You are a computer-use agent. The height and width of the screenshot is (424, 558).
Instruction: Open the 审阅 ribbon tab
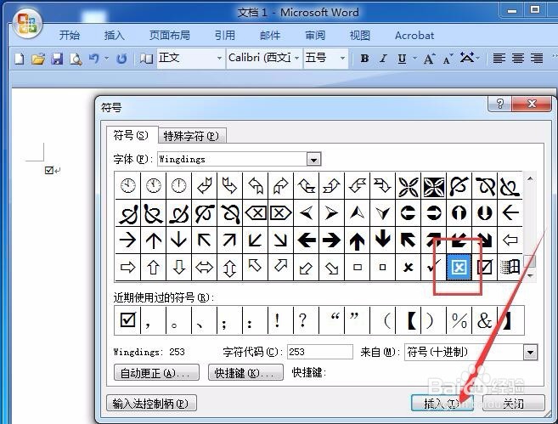tap(315, 35)
